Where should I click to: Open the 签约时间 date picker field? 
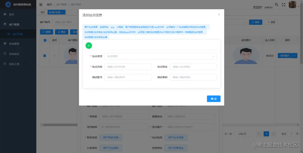[124, 127]
